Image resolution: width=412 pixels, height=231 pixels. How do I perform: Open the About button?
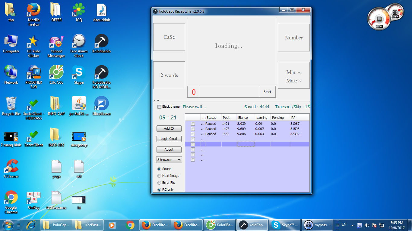(x=169, y=149)
